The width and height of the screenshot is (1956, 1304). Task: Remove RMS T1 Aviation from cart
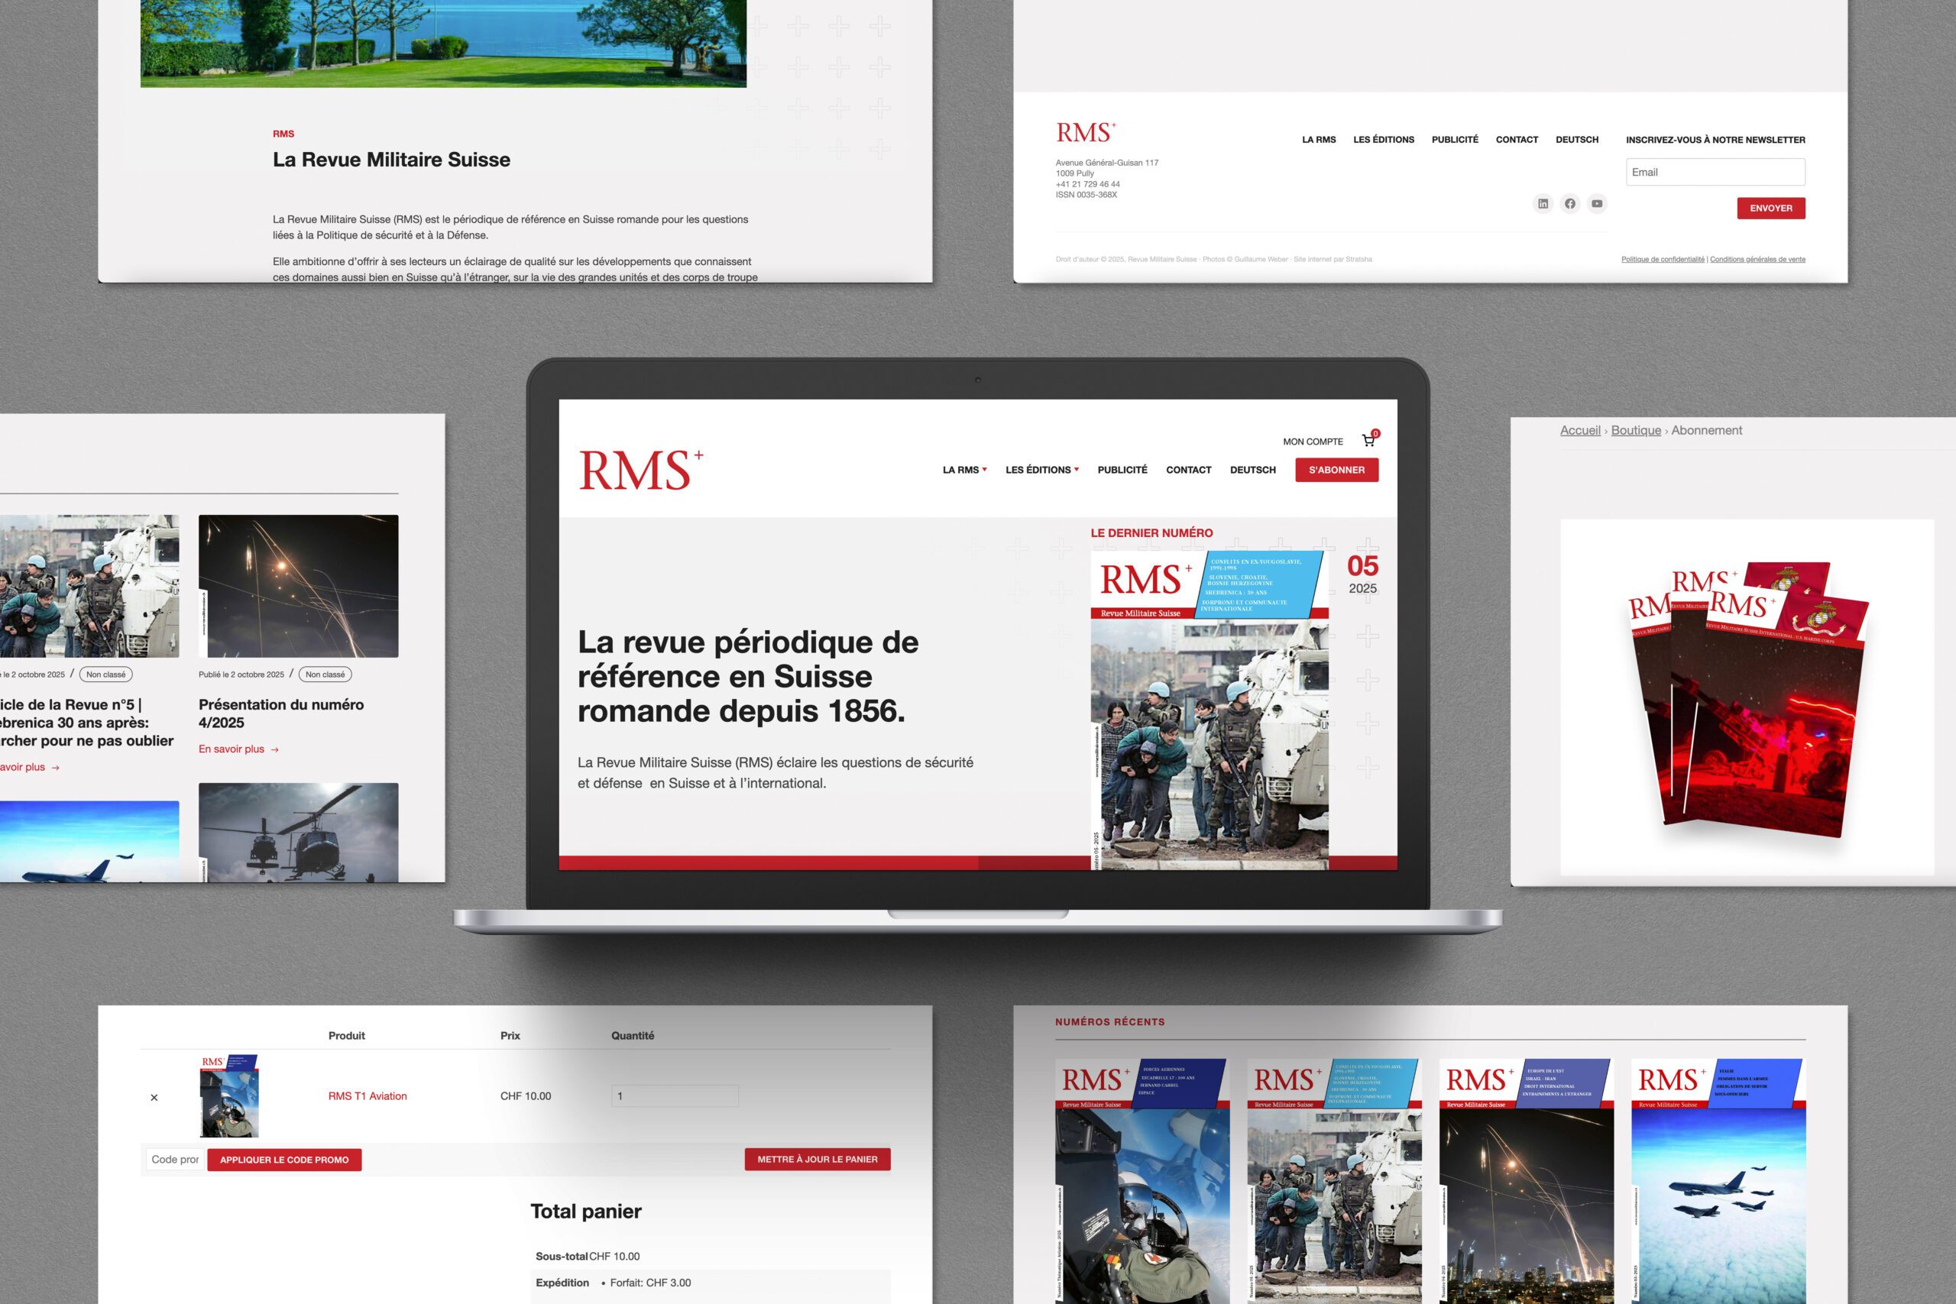click(154, 1098)
